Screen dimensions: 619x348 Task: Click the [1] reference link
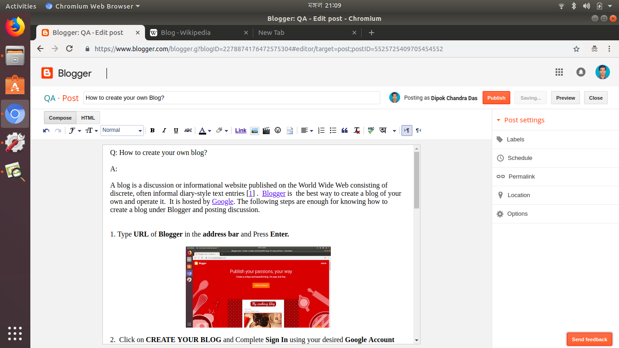click(251, 193)
